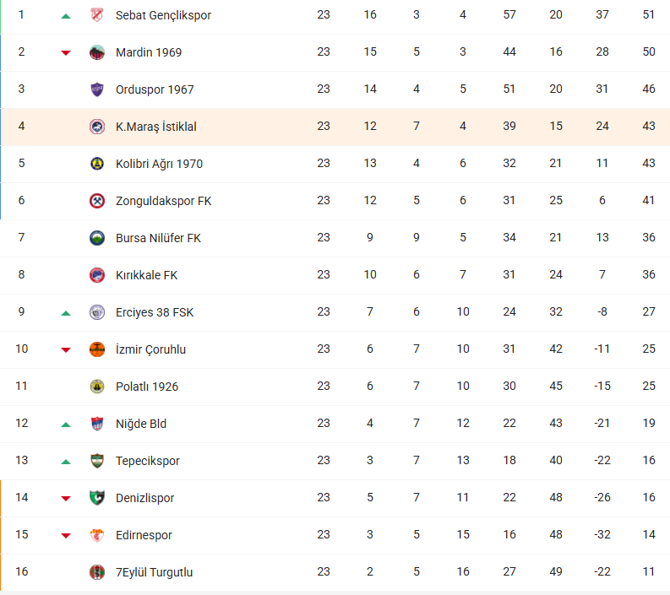Open the Kolibri Ağrı 1970 badge
This screenshot has height=595, width=670.
[97, 164]
